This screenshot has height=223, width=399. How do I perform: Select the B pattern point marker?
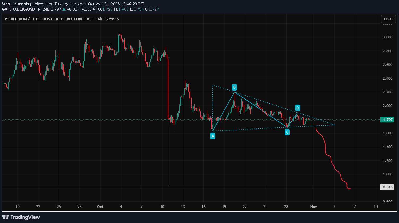(234, 87)
